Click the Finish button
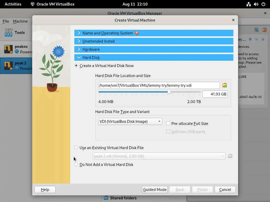 tap(202, 189)
